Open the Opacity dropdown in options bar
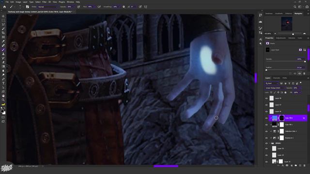The image size is (310, 174). [74, 7]
